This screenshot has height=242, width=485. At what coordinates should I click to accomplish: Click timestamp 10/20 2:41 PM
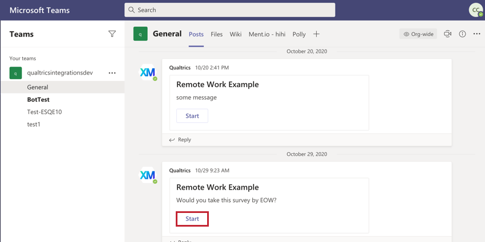tap(212, 68)
